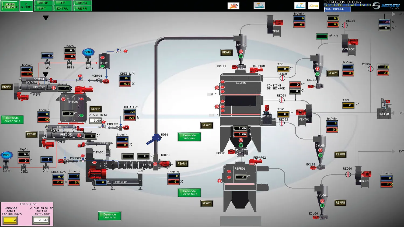404x227 pixels.
Task: Click the humidité en sortie extrudeur field
Action: point(41,220)
